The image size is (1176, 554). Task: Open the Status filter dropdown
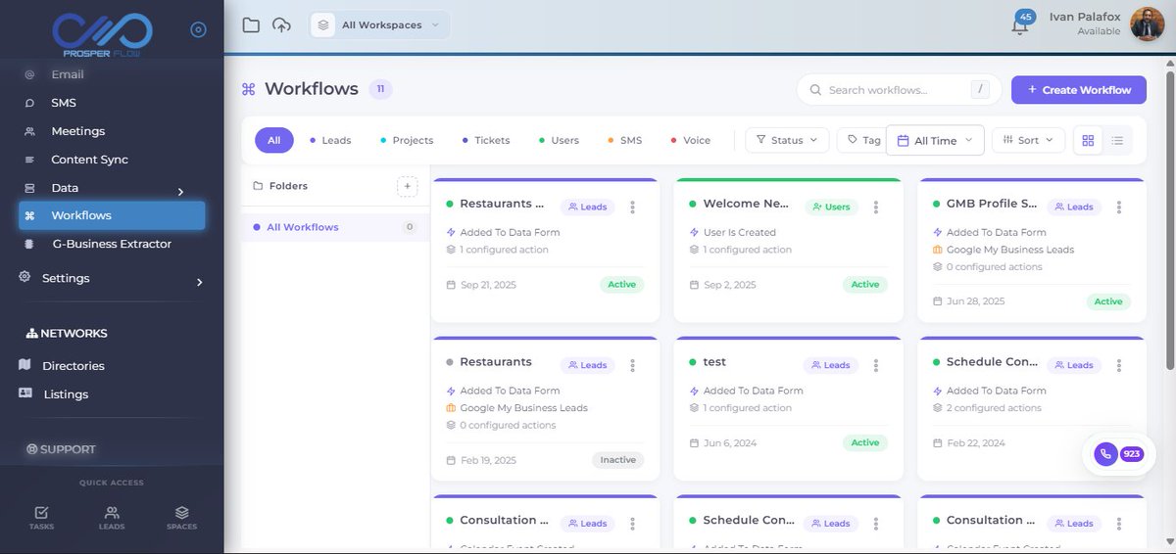[787, 141]
